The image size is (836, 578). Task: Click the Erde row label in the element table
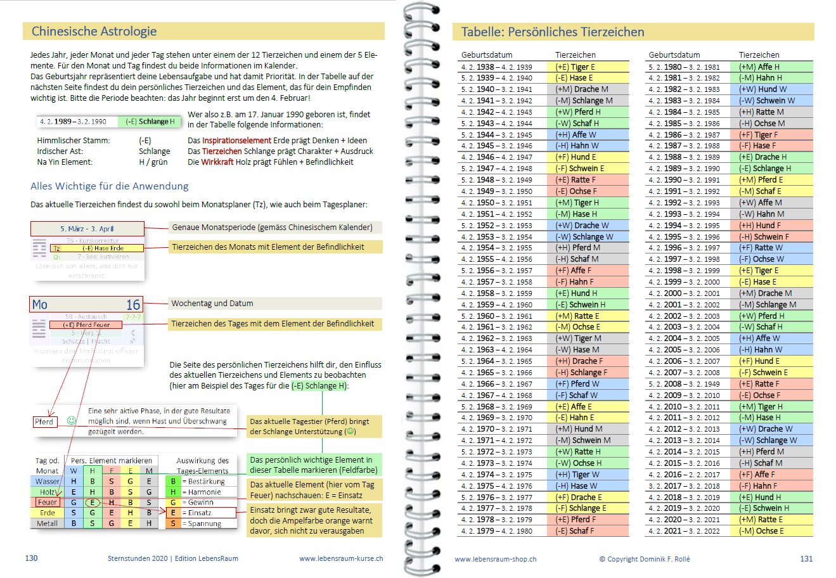click(x=48, y=513)
